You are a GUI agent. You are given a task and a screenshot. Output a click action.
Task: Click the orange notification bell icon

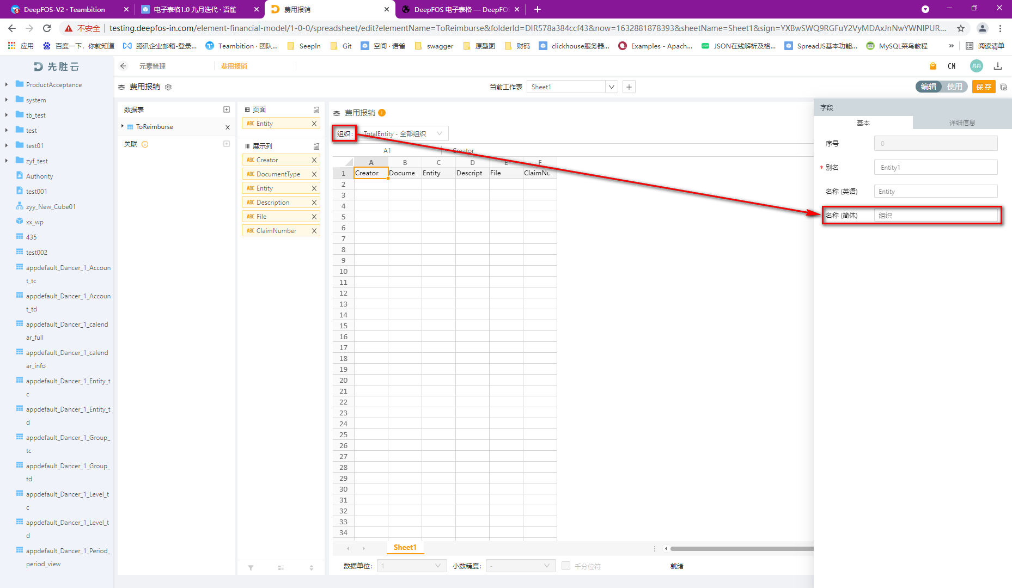pos(932,66)
